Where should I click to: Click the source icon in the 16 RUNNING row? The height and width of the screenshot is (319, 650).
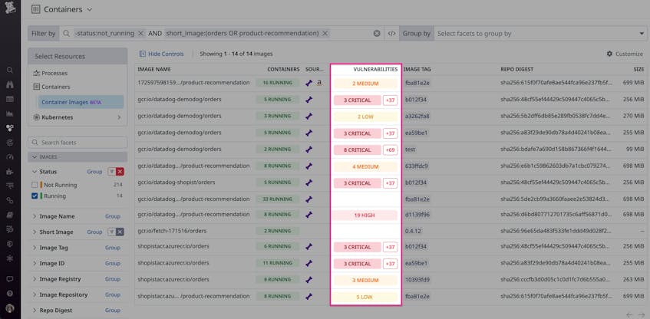pos(309,83)
